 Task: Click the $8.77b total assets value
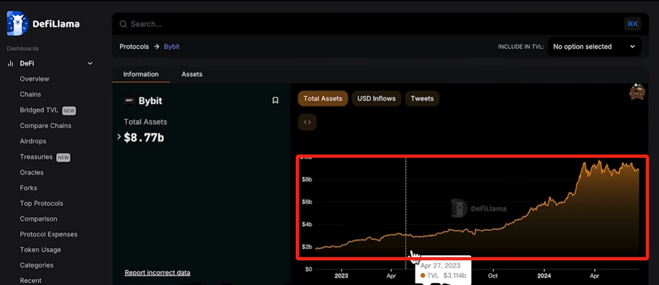pyautogui.click(x=144, y=137)
